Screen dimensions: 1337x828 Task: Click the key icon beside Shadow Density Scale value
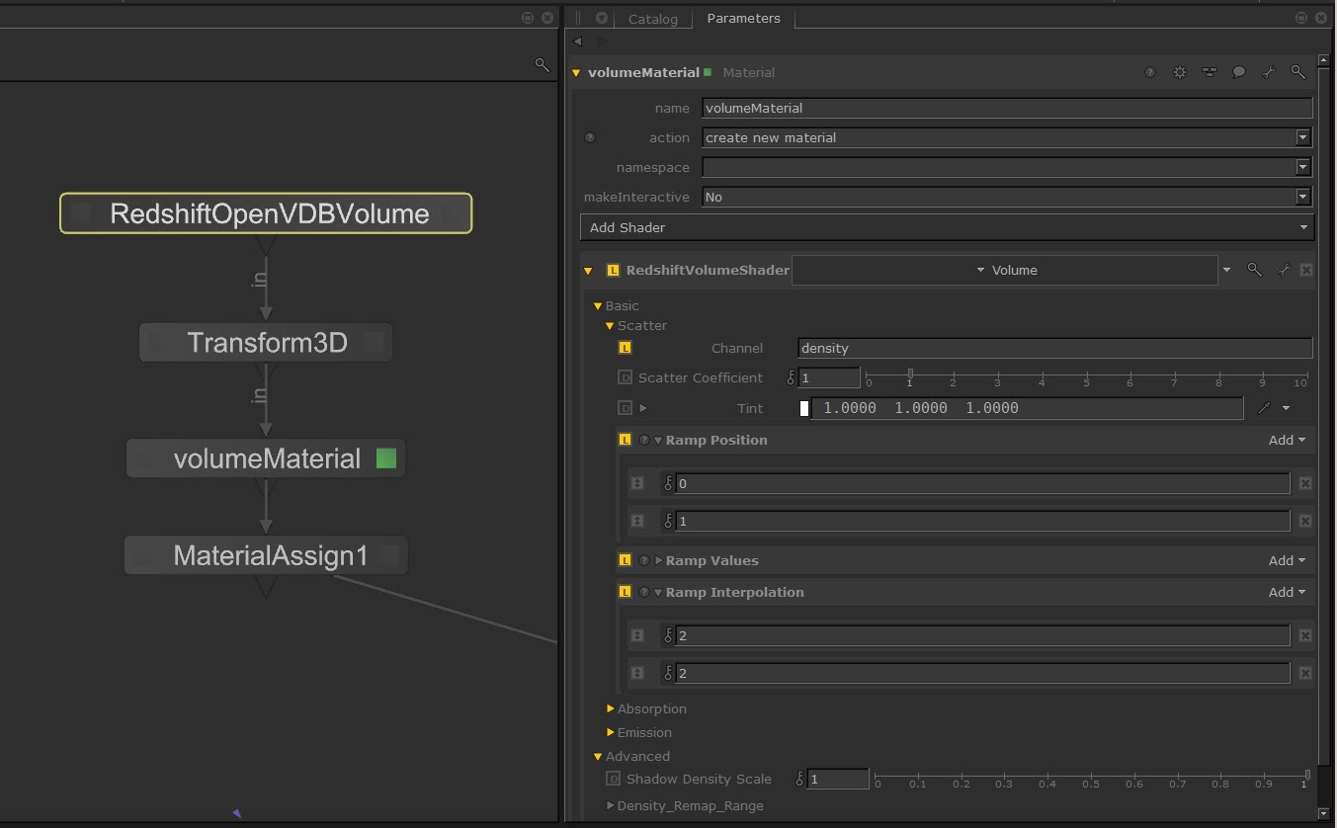click(x=800, y=779)
